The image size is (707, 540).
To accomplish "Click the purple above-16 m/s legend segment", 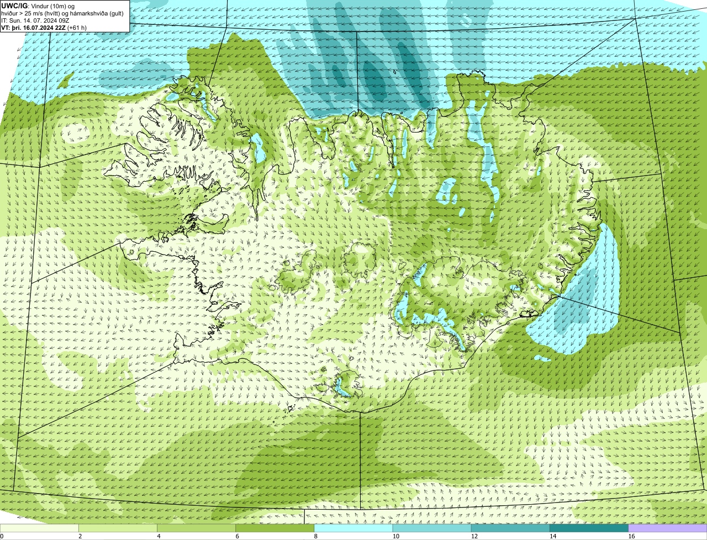I will (x=668, y=528).
